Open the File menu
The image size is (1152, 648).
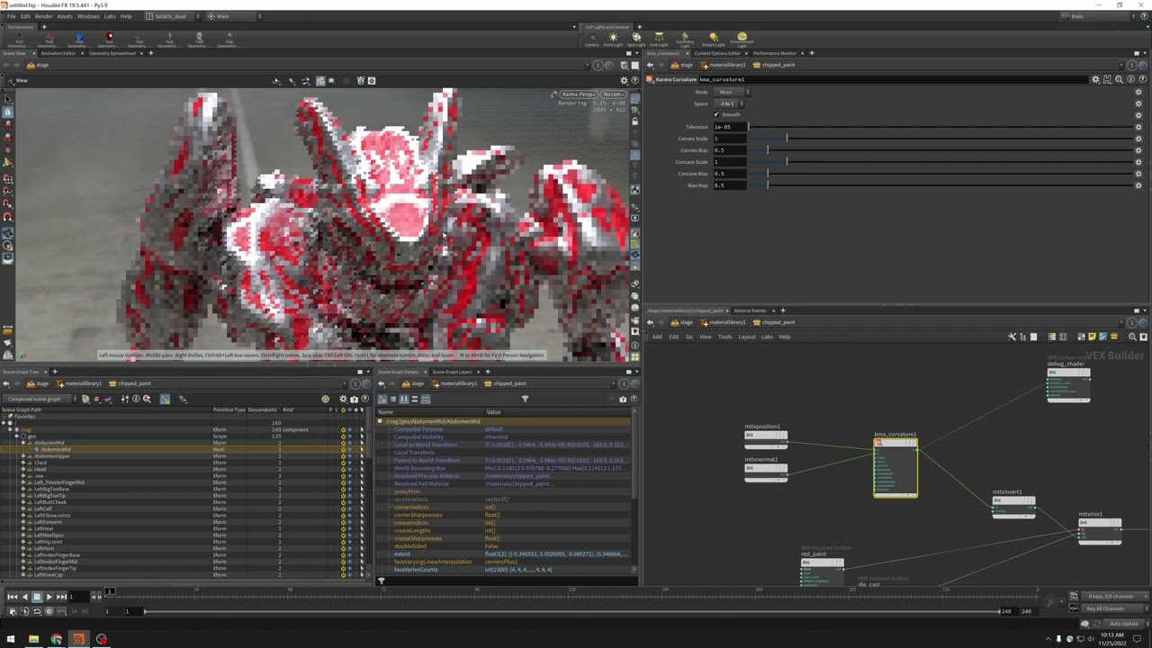click(x=11, y=16)
